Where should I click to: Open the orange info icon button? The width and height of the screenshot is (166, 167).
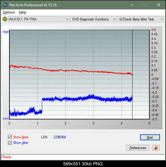[156, 148]
